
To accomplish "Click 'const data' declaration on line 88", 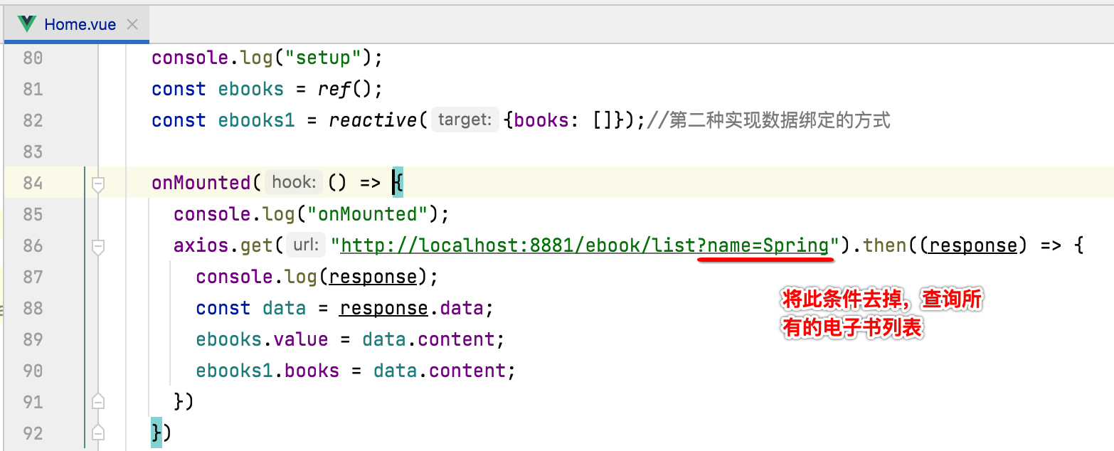I will pos(251,308).
